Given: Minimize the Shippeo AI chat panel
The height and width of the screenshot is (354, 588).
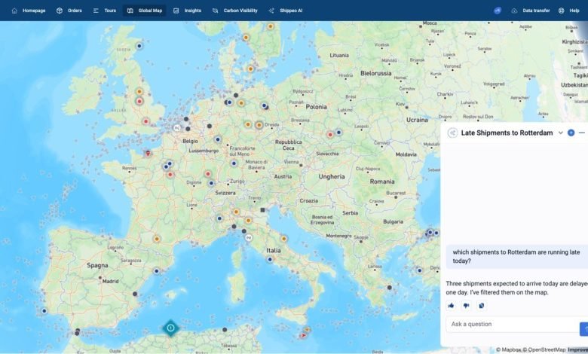Looking at the screenshot, I should 582,133.
